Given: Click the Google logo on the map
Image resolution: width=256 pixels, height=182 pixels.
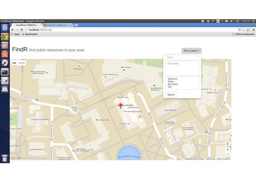Looking at the screenshot, I should click(x=16, y=158).
